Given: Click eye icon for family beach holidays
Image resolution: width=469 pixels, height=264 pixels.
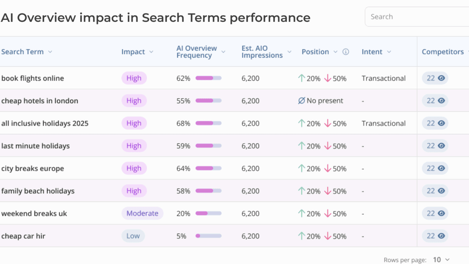Looking at the screenshot, I should tap(441, 191).
